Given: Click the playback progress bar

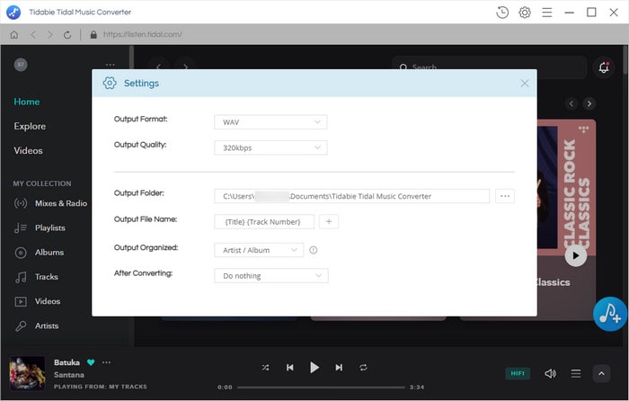Looking at the screenshot, I should (321, 388).
